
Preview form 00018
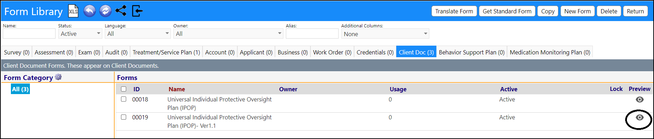click(640, 99)
